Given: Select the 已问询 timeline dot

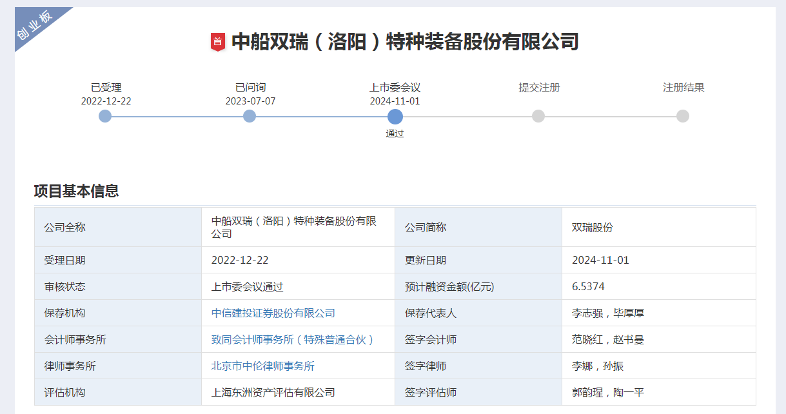Looking at the screenshot, I should point(250,116).
